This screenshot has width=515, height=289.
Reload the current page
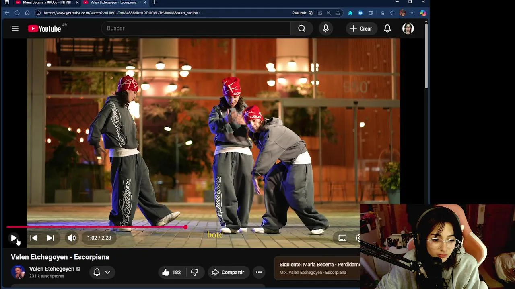coord(17,13)
